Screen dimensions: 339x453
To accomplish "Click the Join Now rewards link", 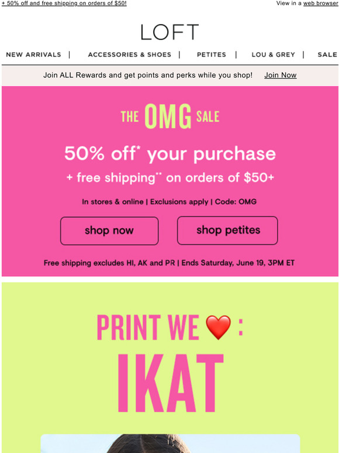I will (281, 75).
